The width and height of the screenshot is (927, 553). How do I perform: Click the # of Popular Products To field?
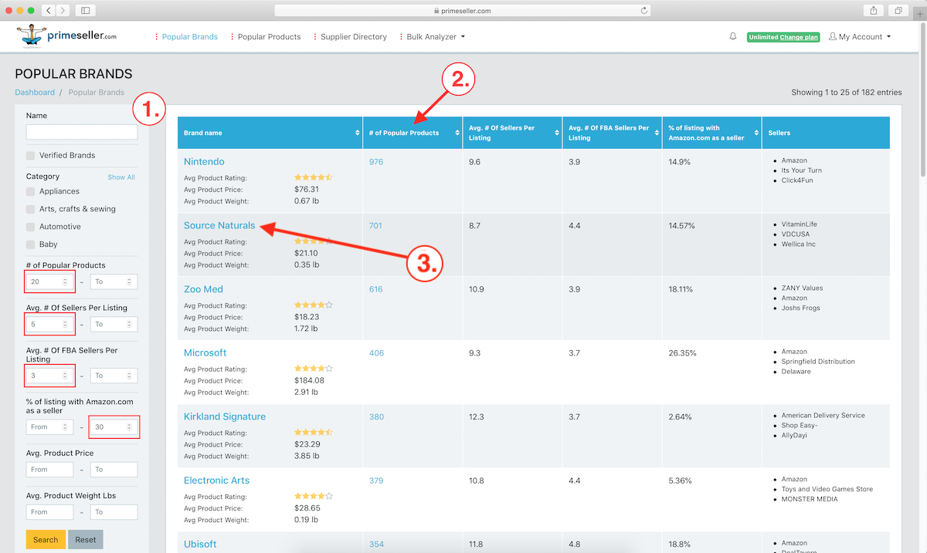[114, 282]
